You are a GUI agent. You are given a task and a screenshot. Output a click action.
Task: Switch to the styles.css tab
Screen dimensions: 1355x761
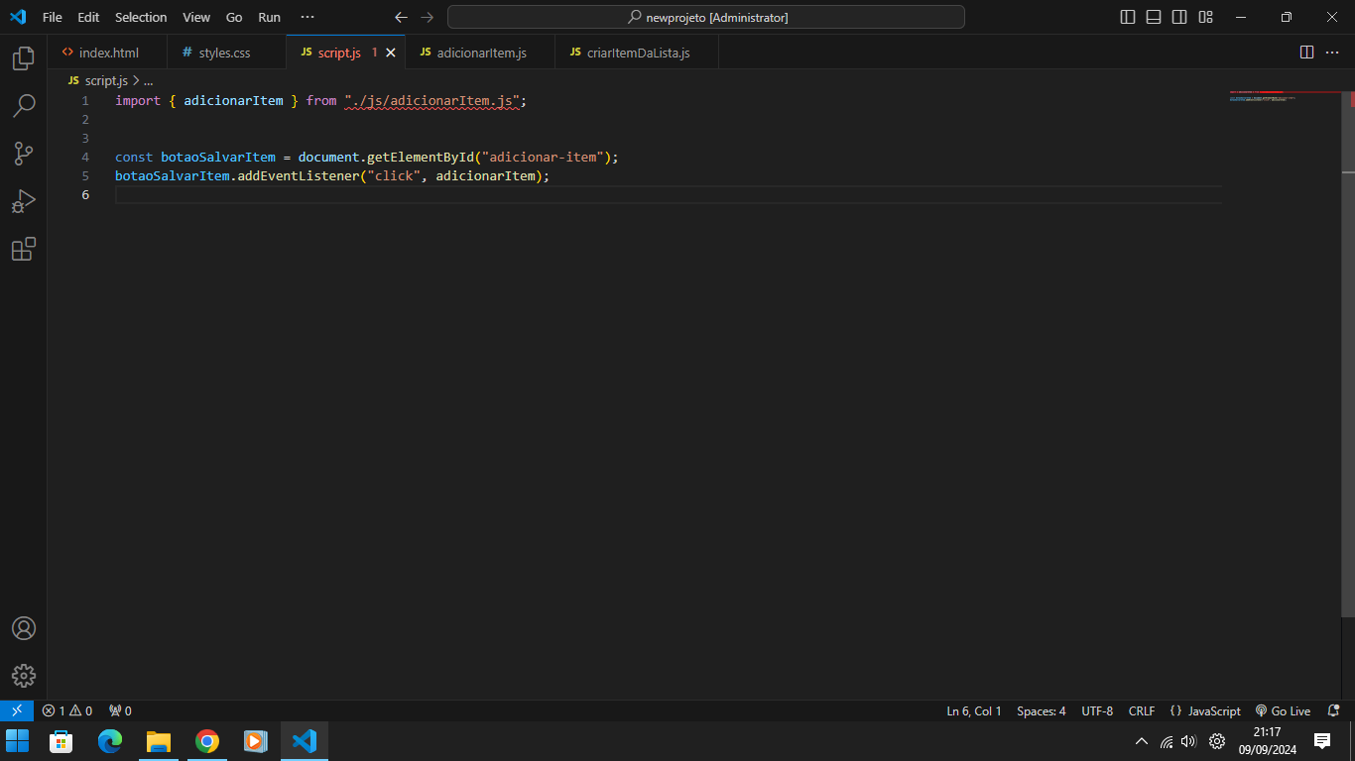click(226, 53)
